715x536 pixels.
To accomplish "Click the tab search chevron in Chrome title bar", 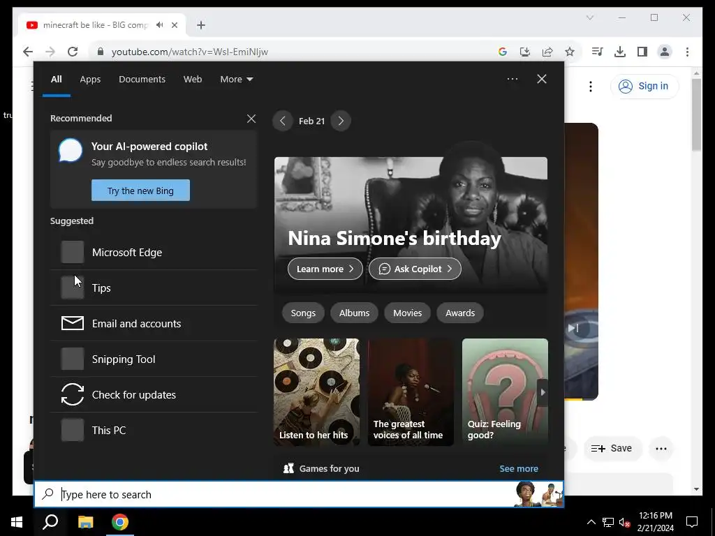I will coord(589,17).
